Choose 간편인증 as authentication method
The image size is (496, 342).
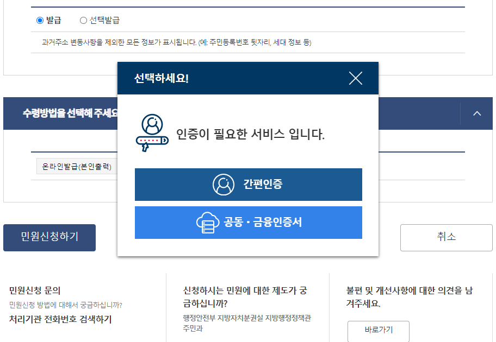tap(249, 185)
